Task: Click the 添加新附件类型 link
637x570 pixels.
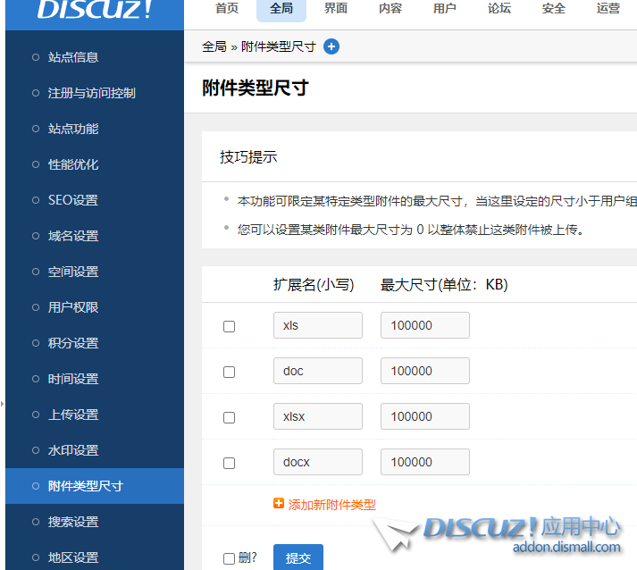Action: (331, 505)
